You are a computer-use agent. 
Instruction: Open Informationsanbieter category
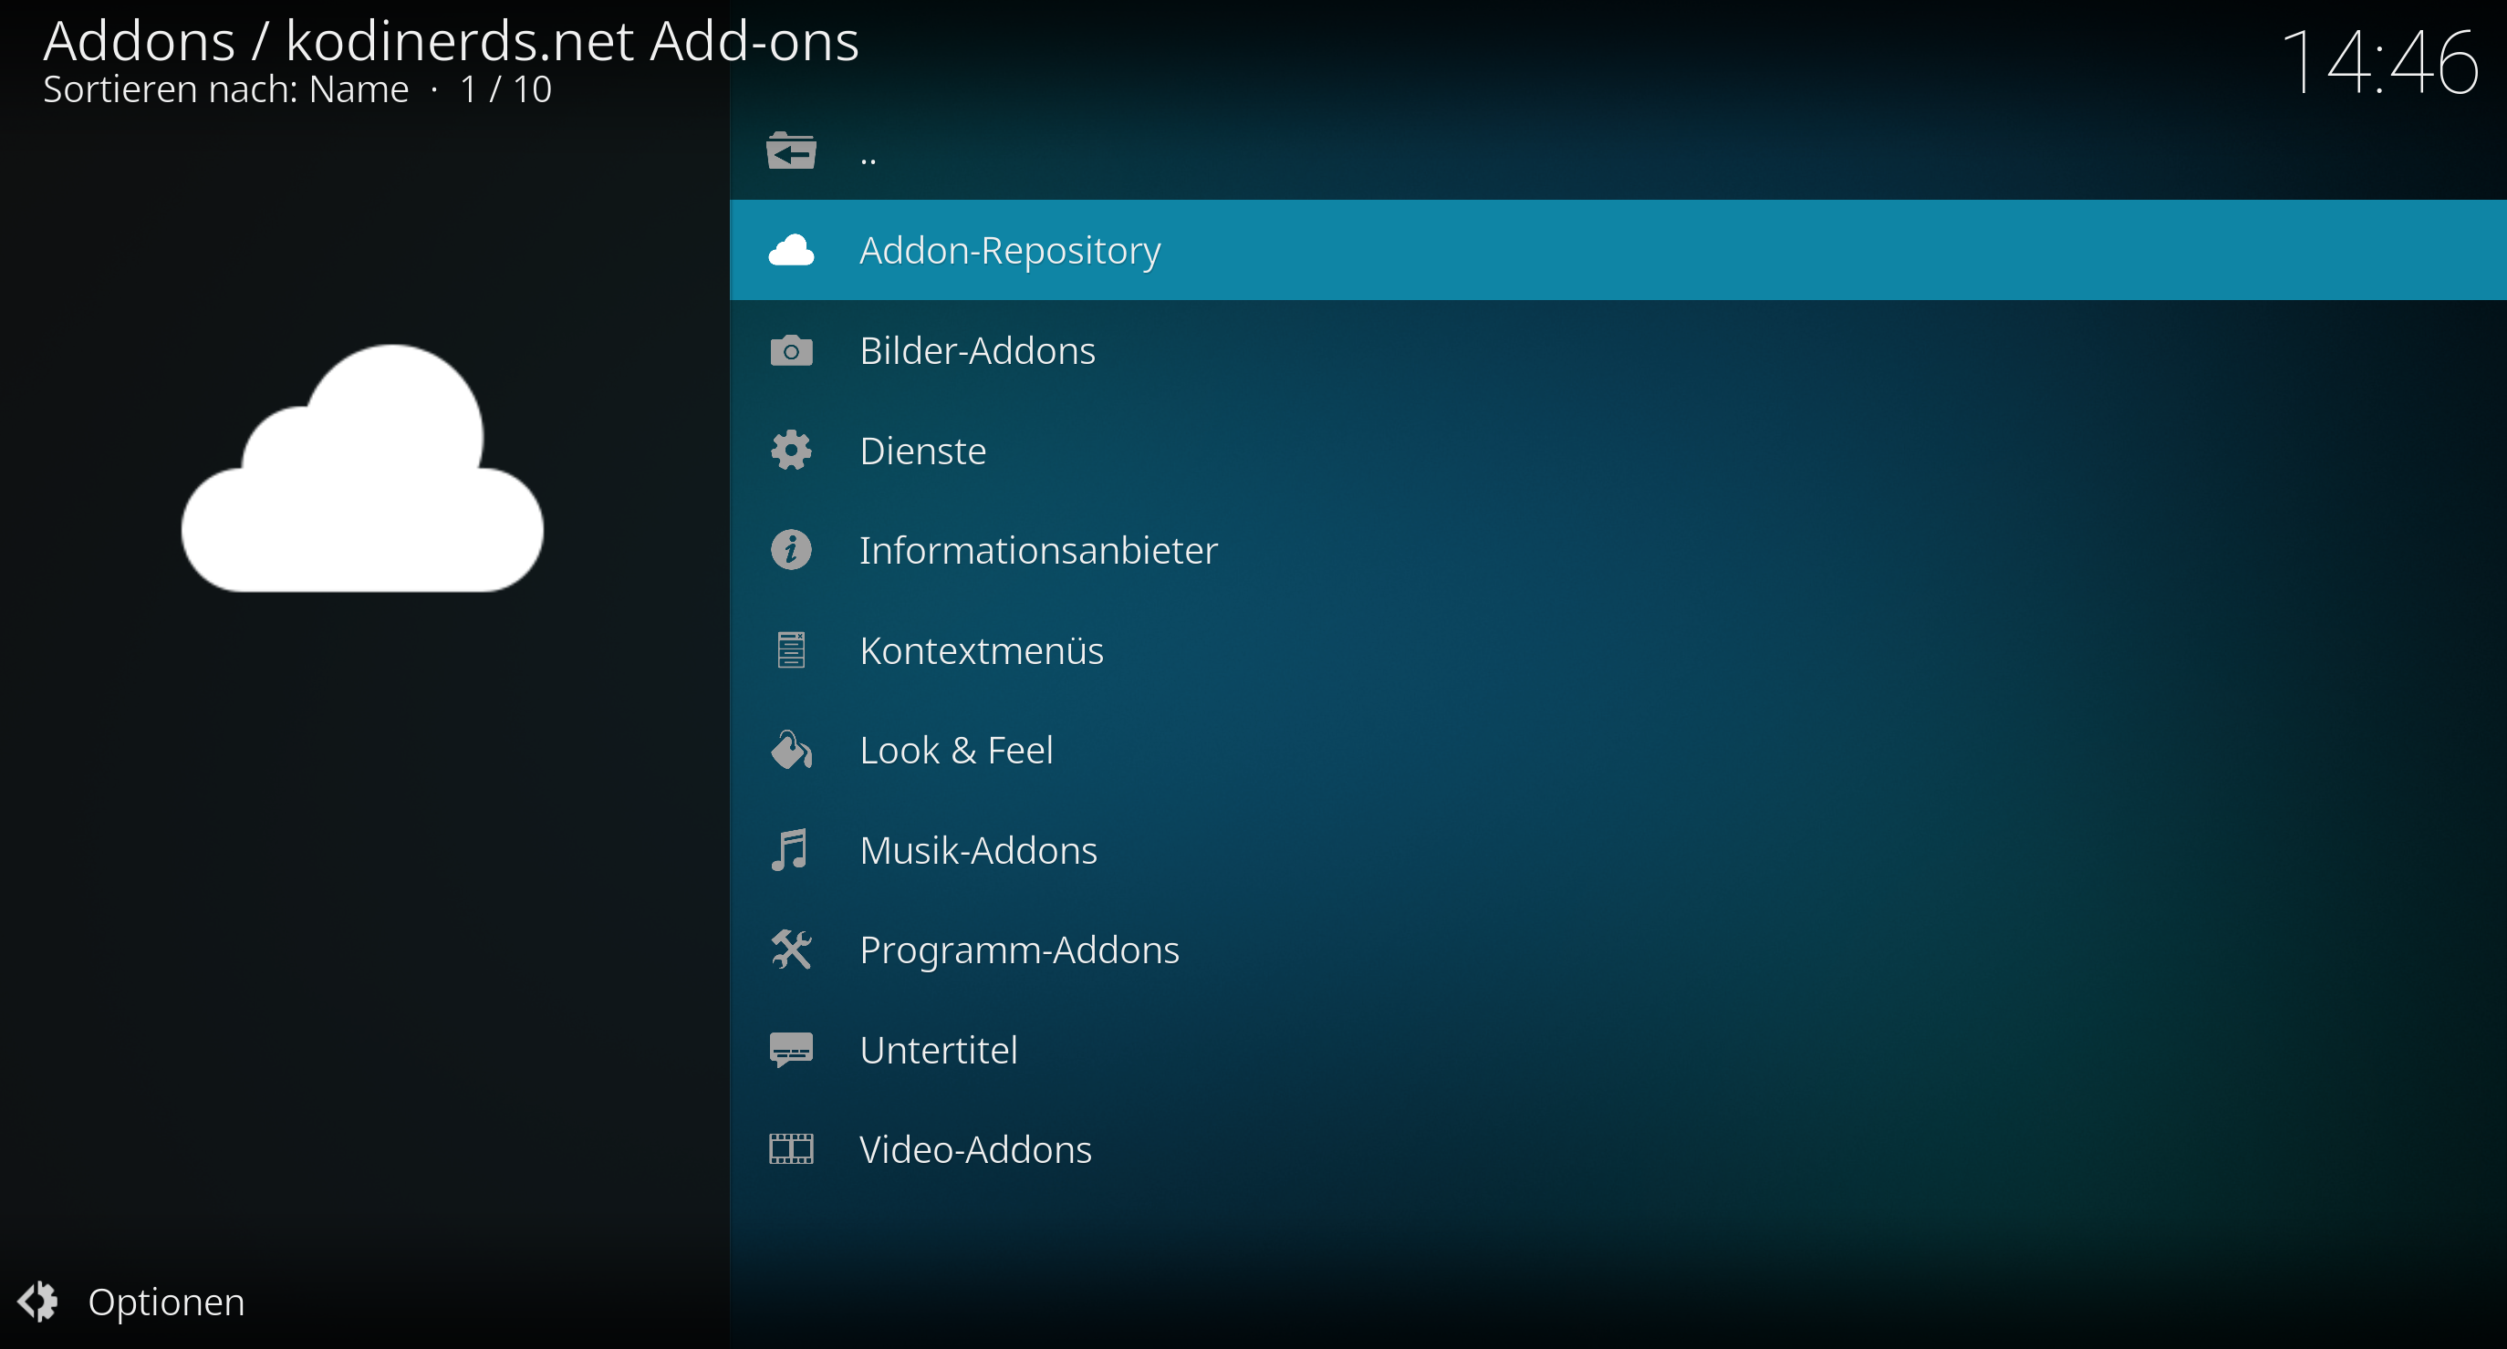pos(1618,550)
